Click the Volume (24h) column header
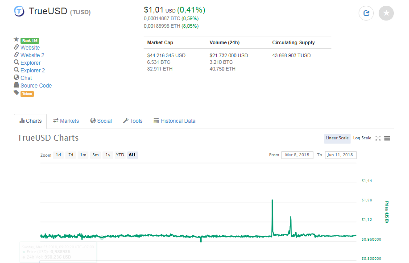 tap(225, 42)
